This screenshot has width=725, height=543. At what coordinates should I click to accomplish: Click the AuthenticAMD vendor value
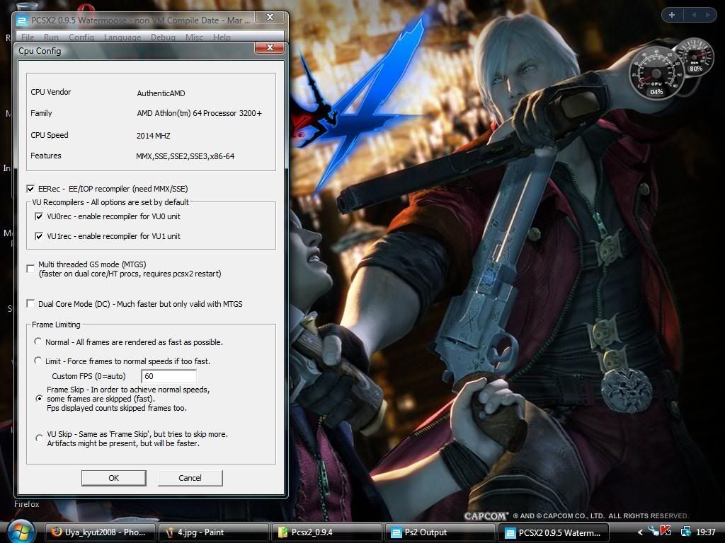161,93
